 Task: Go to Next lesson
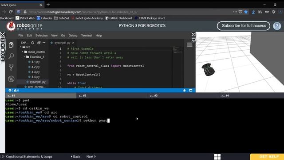(91, 156)
